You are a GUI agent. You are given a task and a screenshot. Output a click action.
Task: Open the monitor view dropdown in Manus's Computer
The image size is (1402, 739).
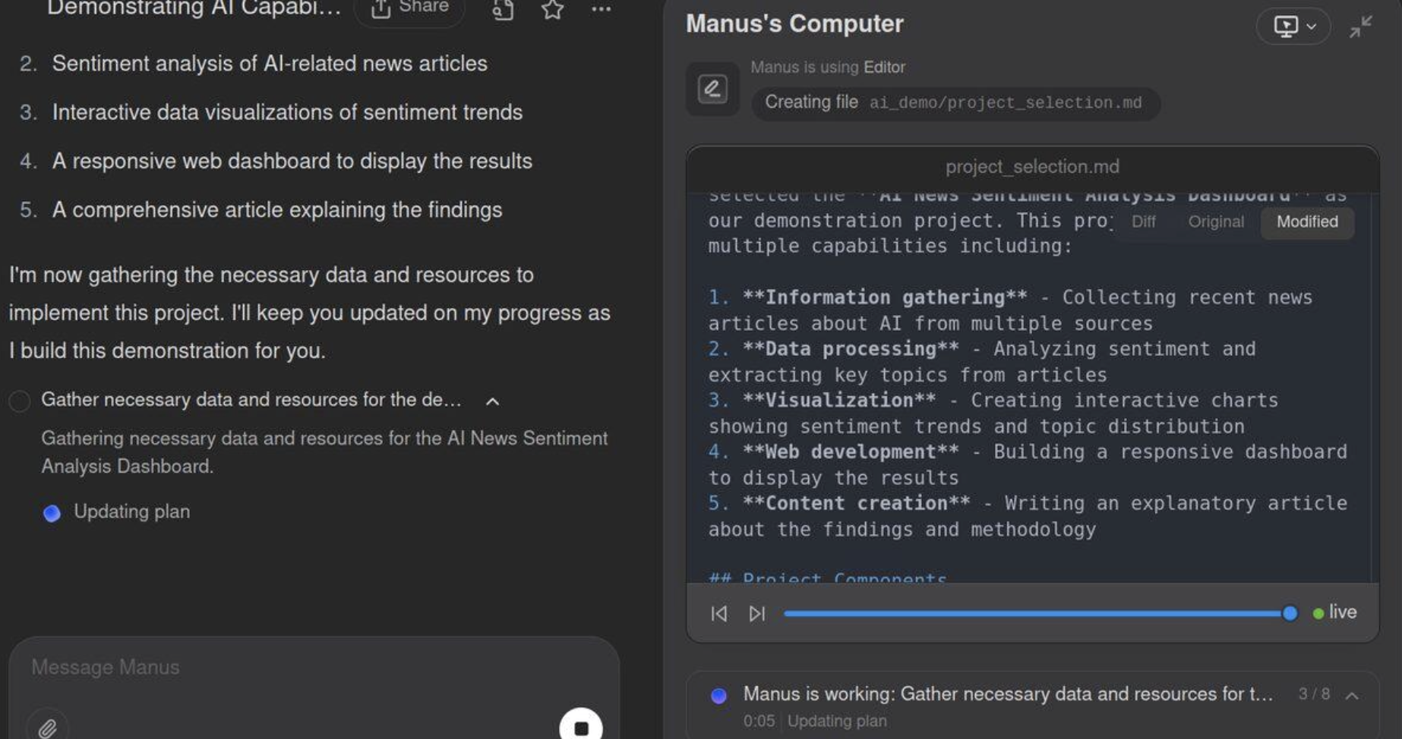pos(1293,27)
